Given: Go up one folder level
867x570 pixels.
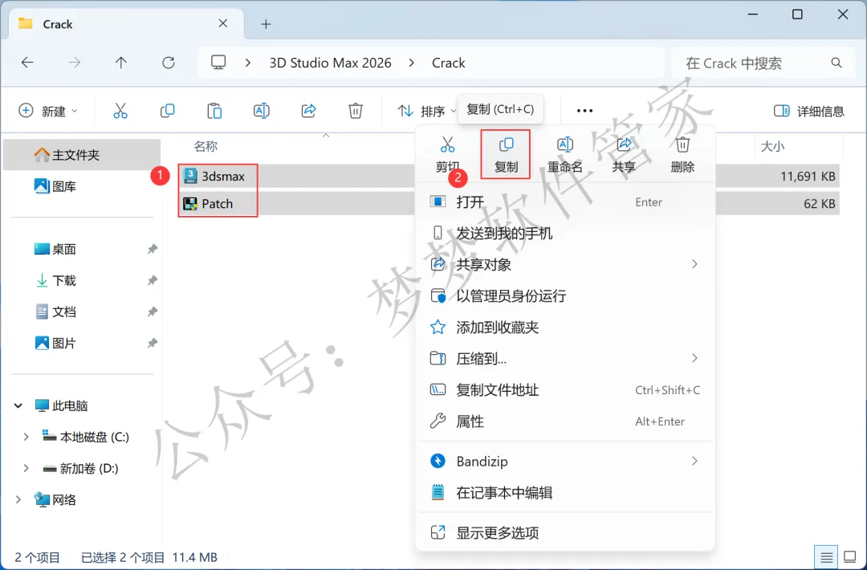Looking at the screenshot, I should (x=121, y=63).
